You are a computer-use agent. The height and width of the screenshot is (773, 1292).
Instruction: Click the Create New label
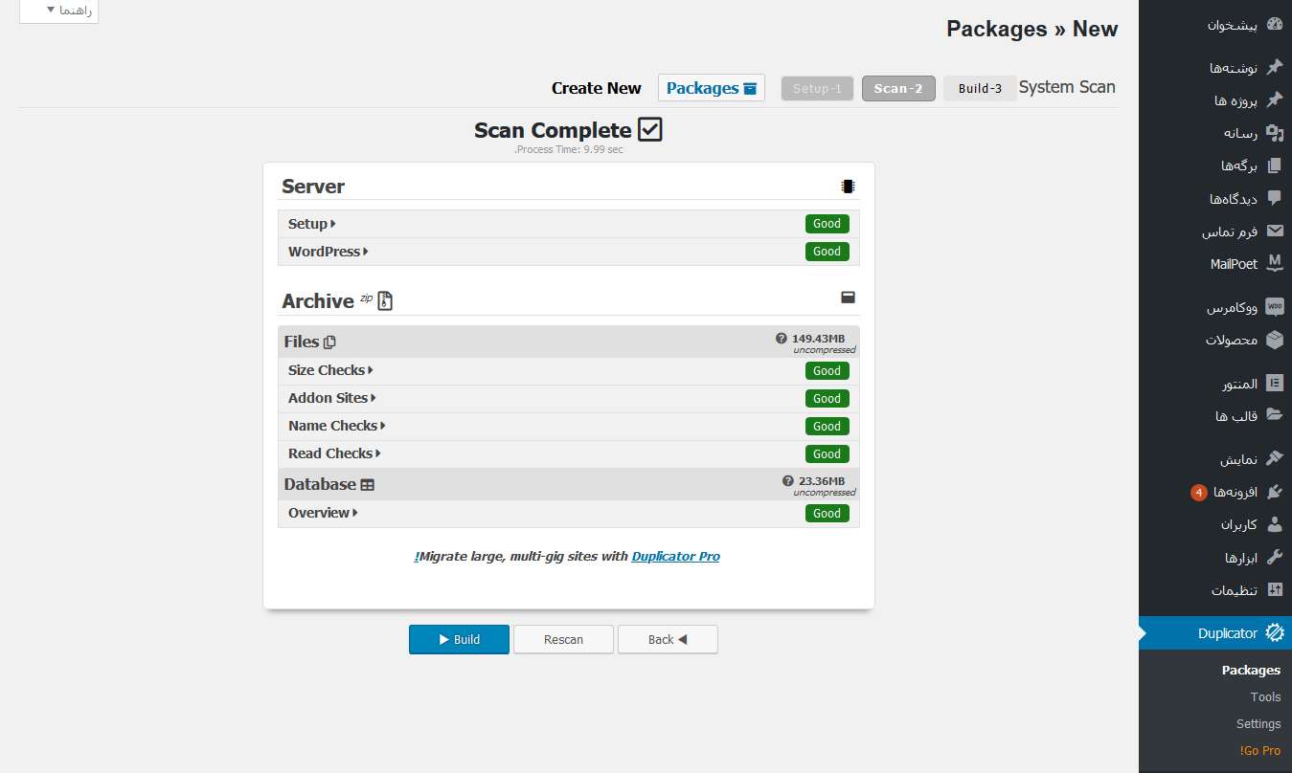click(596, 88)
